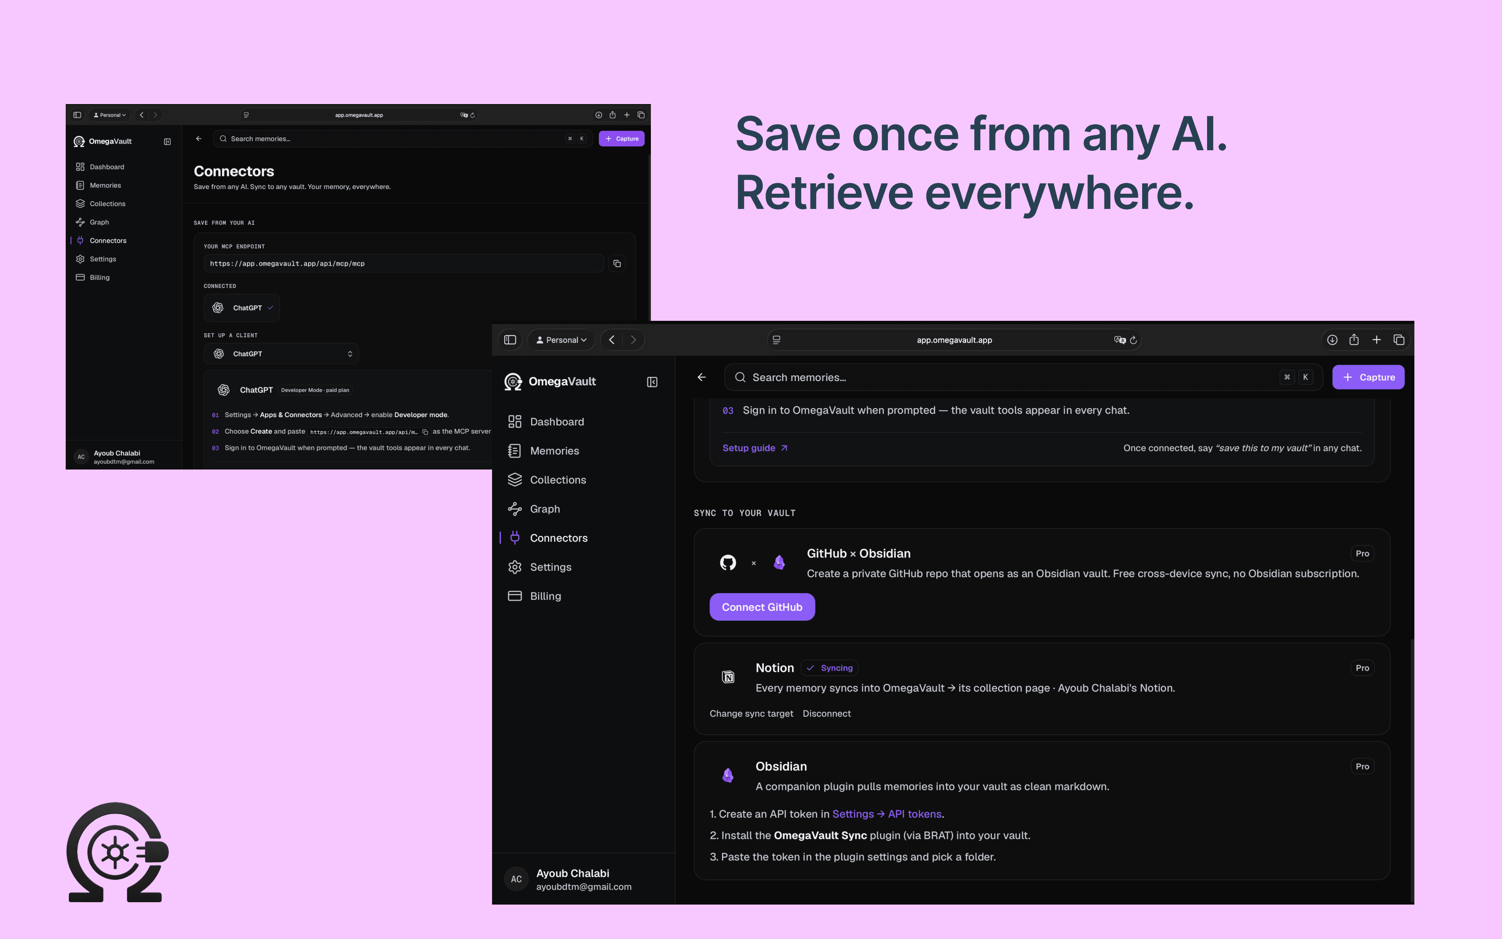Screen dimensions: 1502x939
Task: Follow the Settings → API tokens link
Action: point(886,813)
